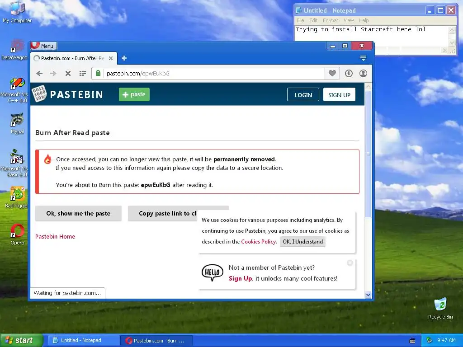Viewport: 463px width, 347px height.
Task: Close the Pastebin.com tab
Action: pos(111,58)
